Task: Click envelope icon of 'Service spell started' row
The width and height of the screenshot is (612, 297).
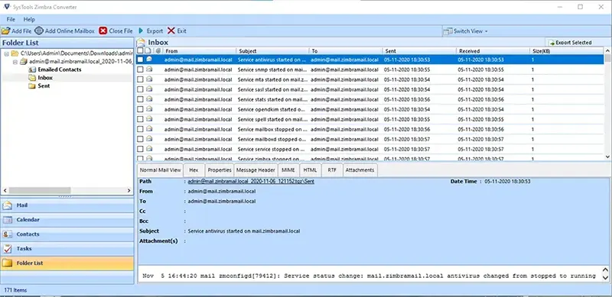Action: click(x=149, y=119)
